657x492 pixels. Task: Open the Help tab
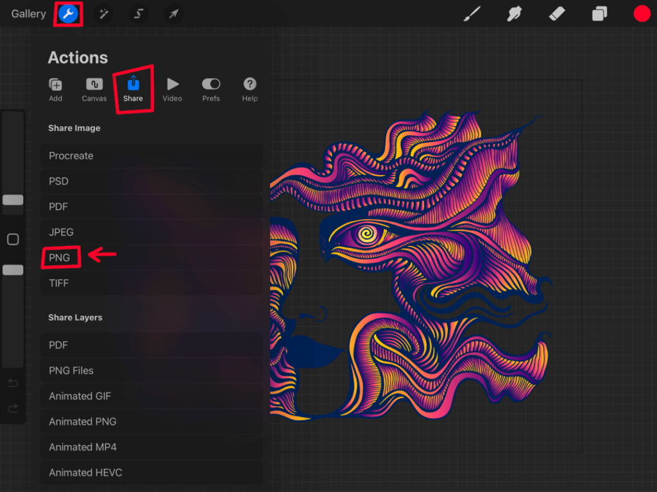tap(250, 88)
